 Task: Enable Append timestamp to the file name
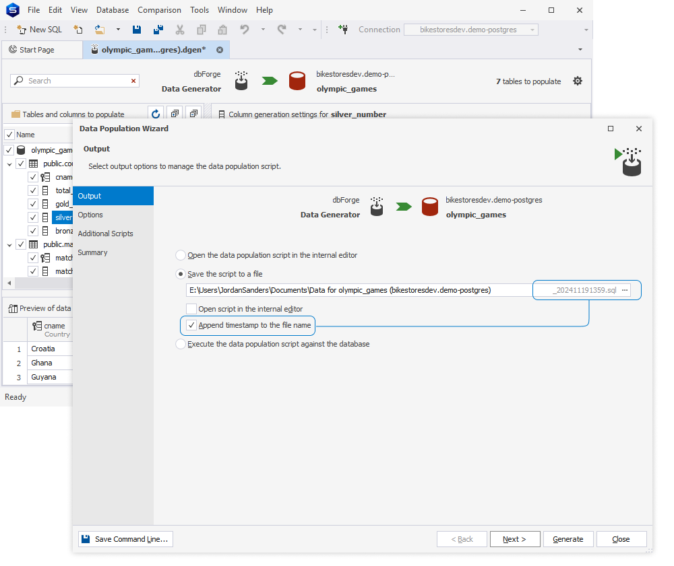(191, 325)
